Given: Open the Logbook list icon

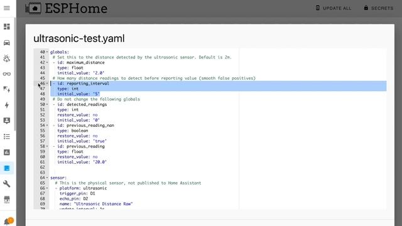Looking at the screenshot, I should [x=7, y=137].
